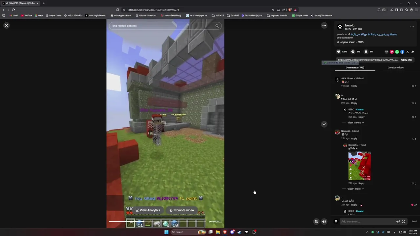Open three-dot menu beside beroiq post
This screenshot has height=236, width=420.
[x=412, y=27]
